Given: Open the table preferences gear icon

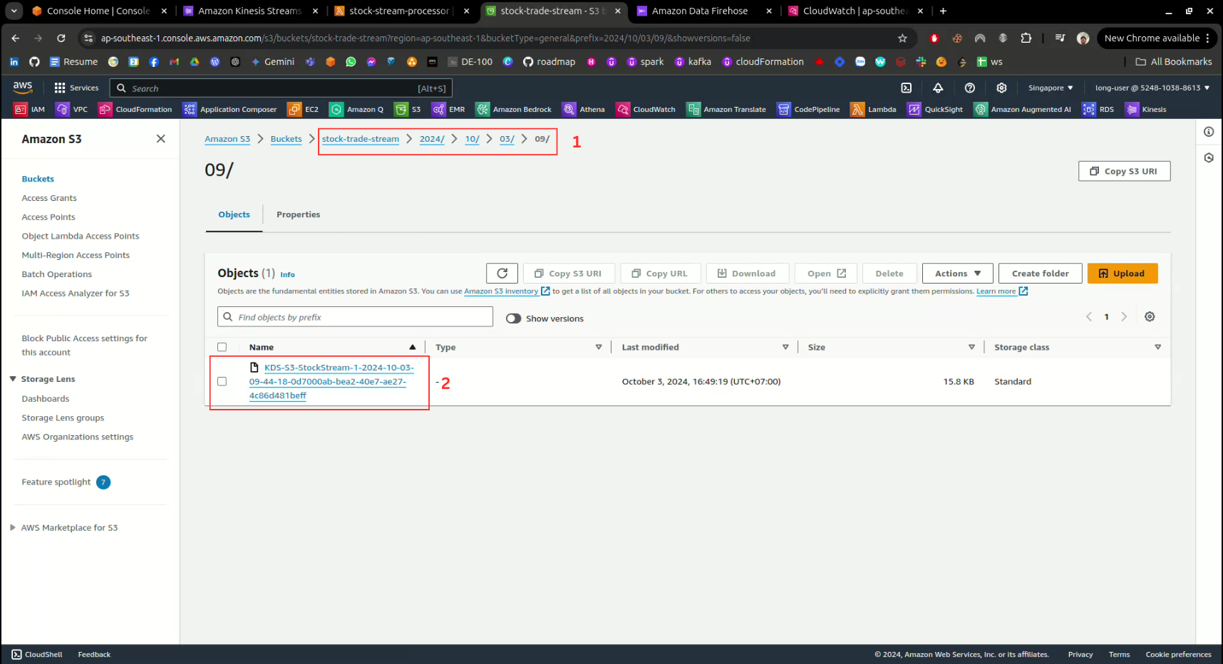Looking at the screenshot, I should coord(1150,317).
